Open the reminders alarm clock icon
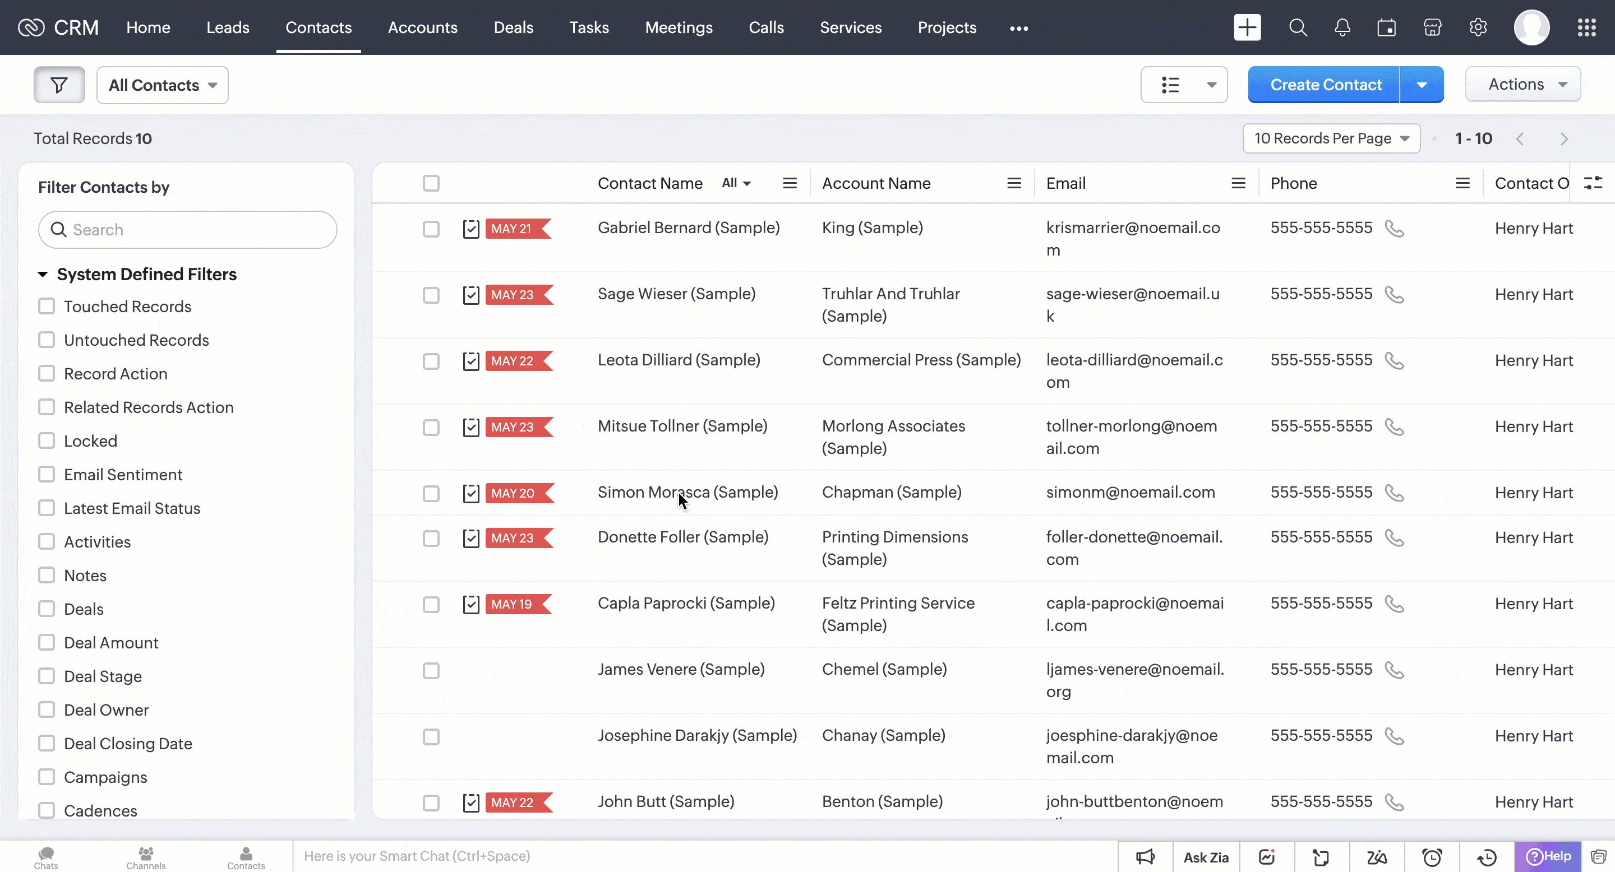The width and height of the screenshot is (1615, 872). pos(1432,857)
